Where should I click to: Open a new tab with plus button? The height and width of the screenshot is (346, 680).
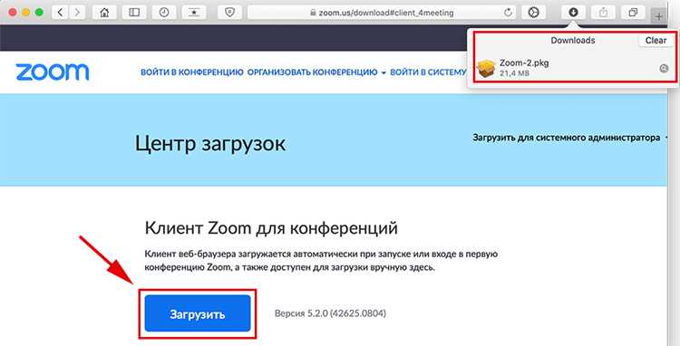[659, 17]
